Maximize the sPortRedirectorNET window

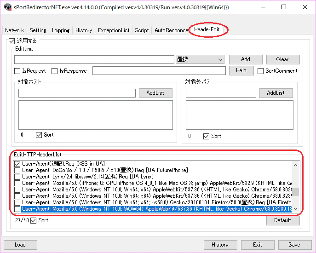pyautogui.click(x=284, y=7)
